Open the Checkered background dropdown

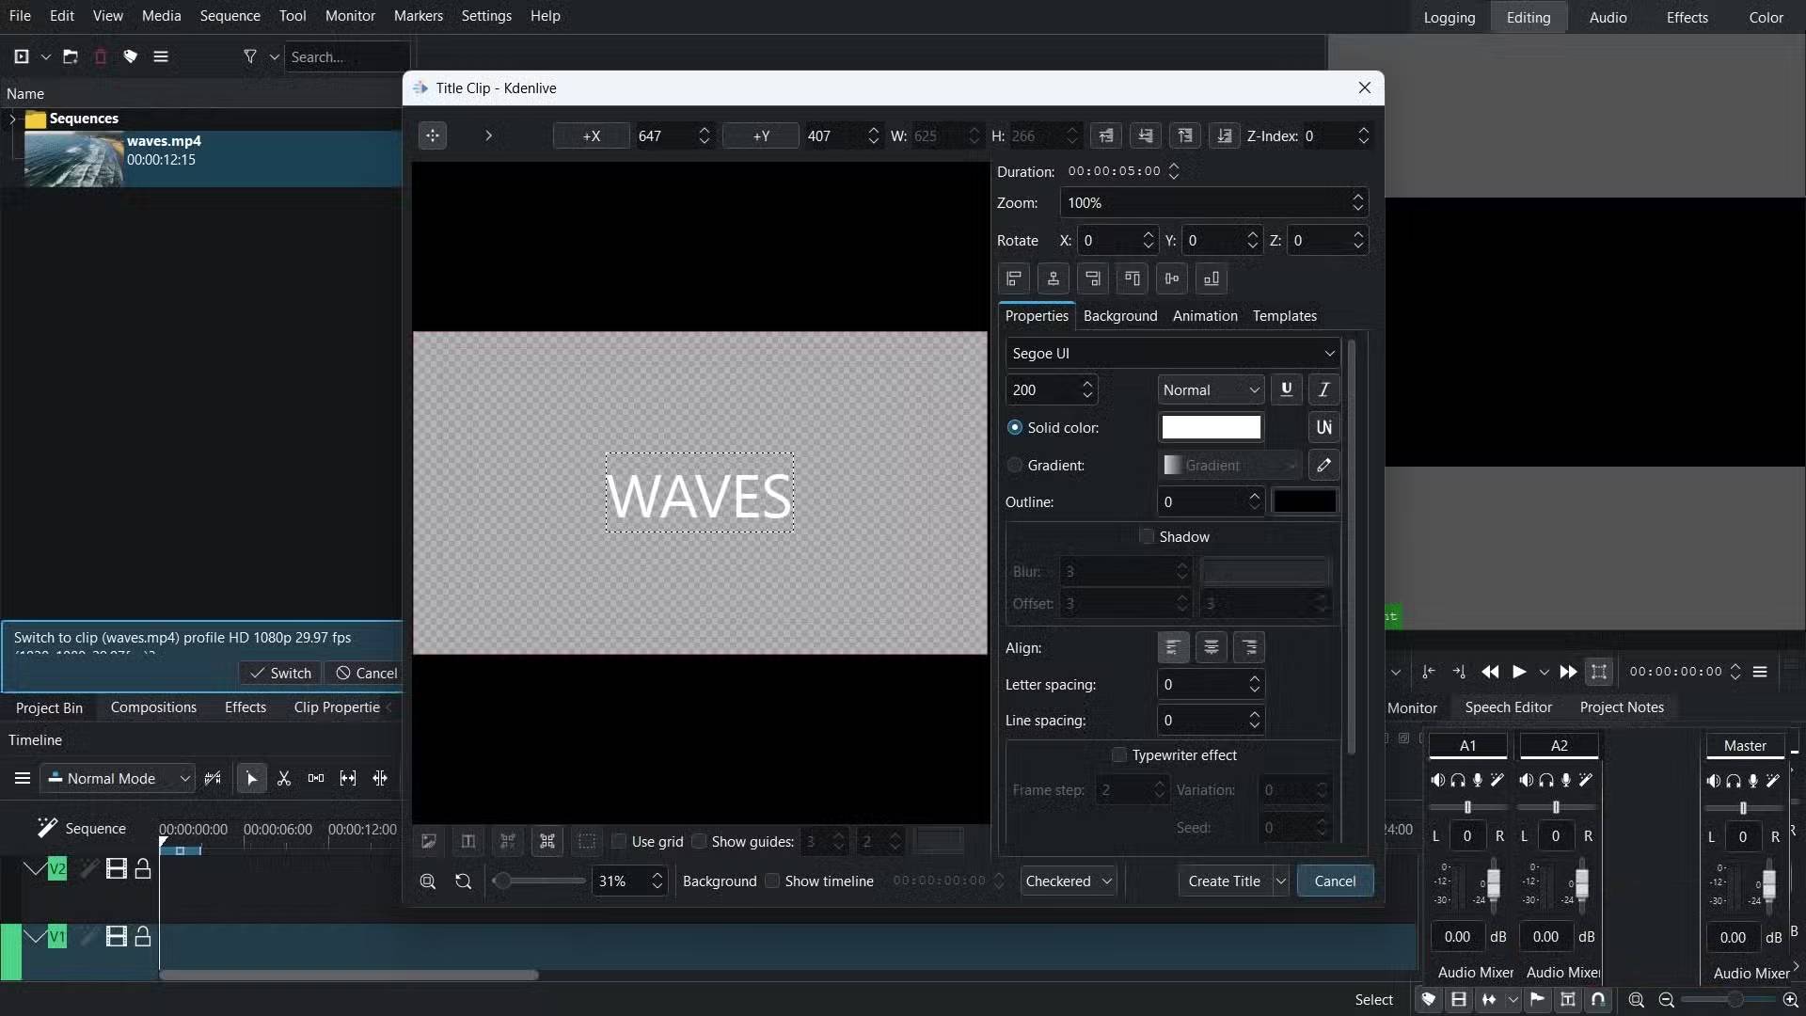click(1068, 881)
